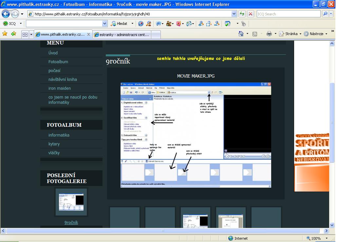Image resolution: width=337 pixels, height=242 pixels.
Task: Click the game controller icon in ICQ toolbar
Action: click(189, 24)
